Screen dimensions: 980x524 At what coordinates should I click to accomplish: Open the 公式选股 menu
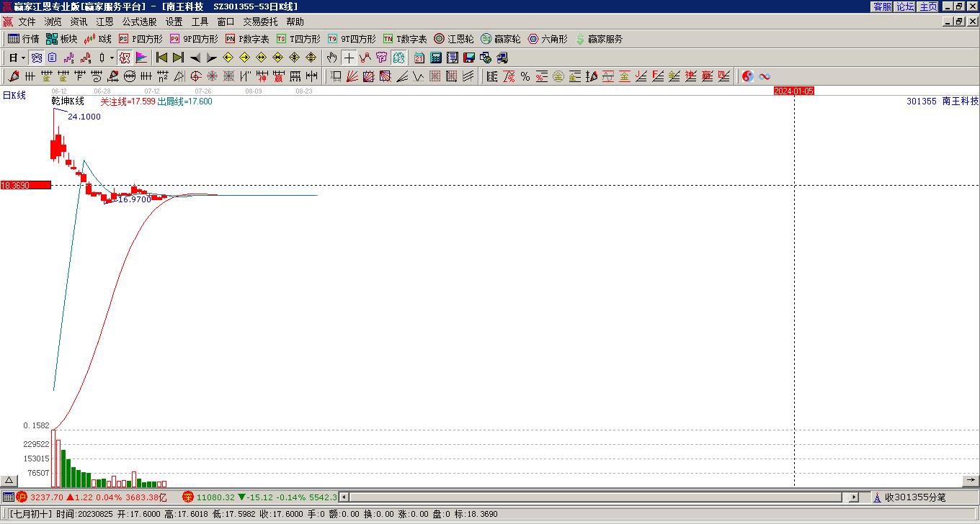click(139, 22)
